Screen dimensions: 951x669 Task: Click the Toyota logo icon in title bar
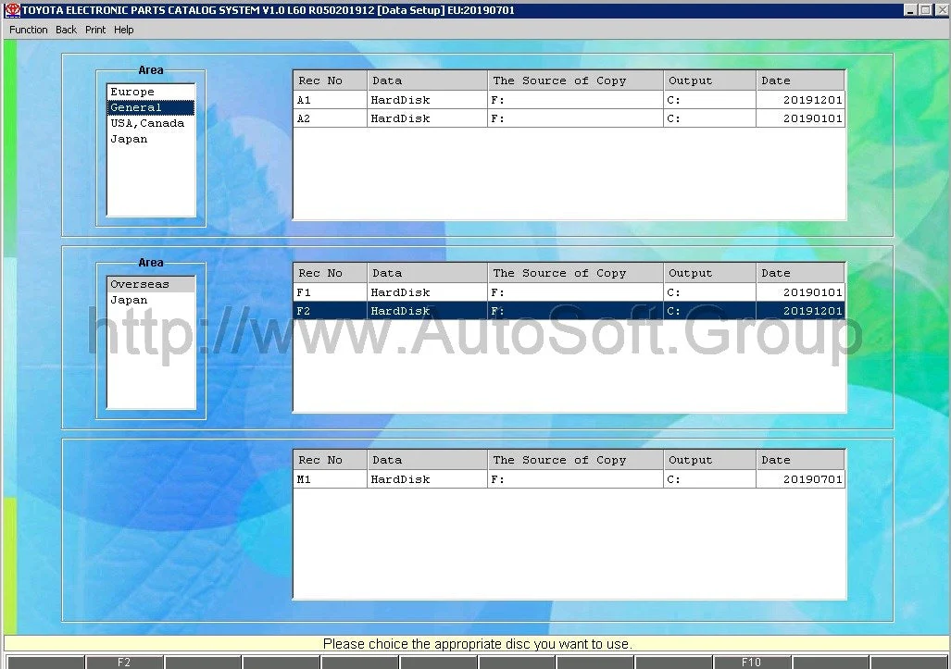(12, 10)
